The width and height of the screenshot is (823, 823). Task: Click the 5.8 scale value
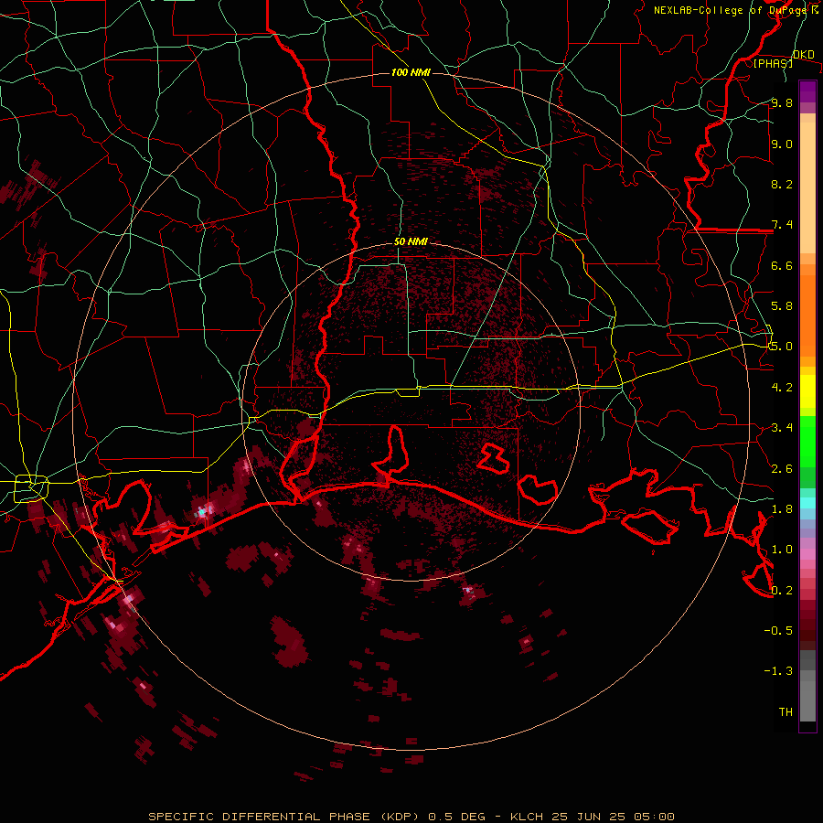point(782,306)
